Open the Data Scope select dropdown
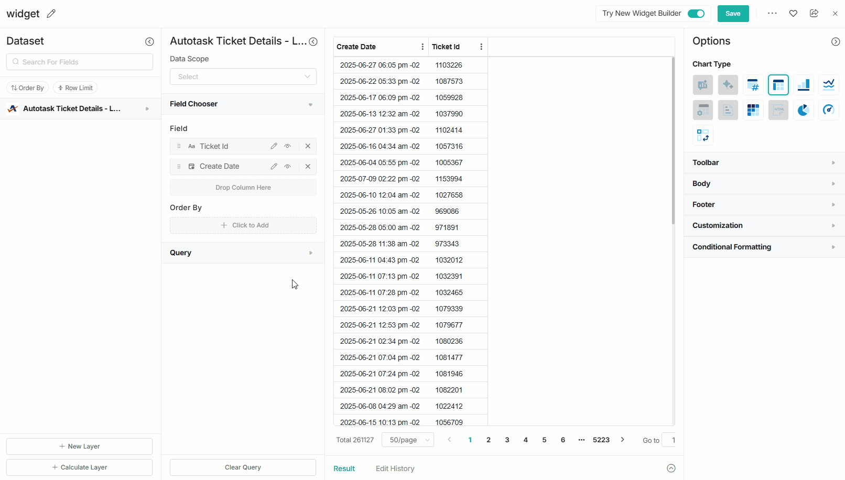Screen dimensions: 845x480 coord(243,77)
